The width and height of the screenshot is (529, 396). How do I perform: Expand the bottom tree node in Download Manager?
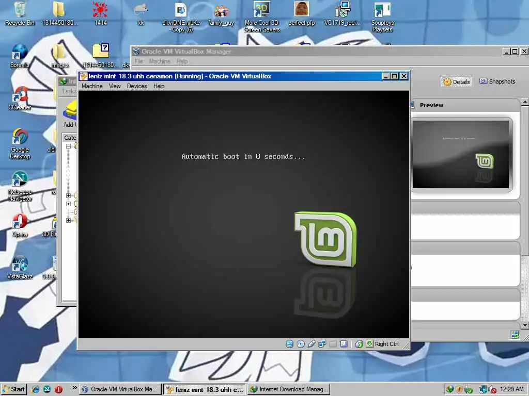(x=68, y=220)
